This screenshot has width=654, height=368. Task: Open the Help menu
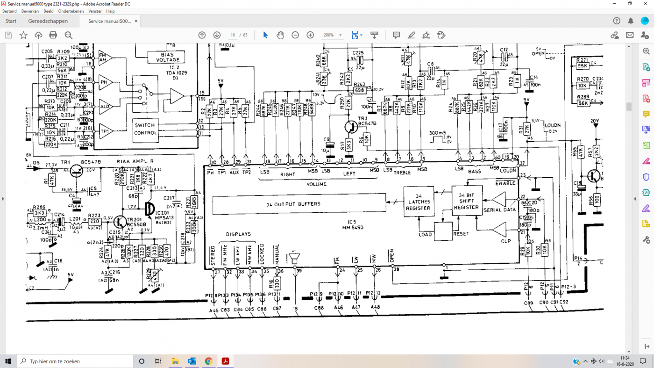coord(110,11)
